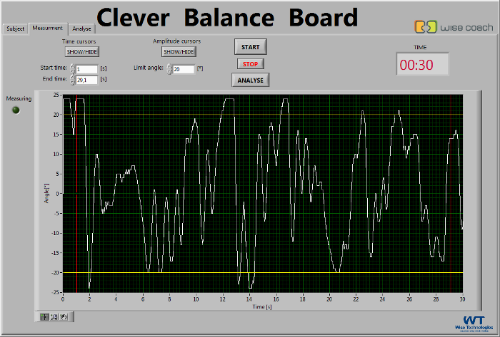Click the 'Measuring' label
The width and height of the screenshot is (500, 337).
[x=19, y=98]
